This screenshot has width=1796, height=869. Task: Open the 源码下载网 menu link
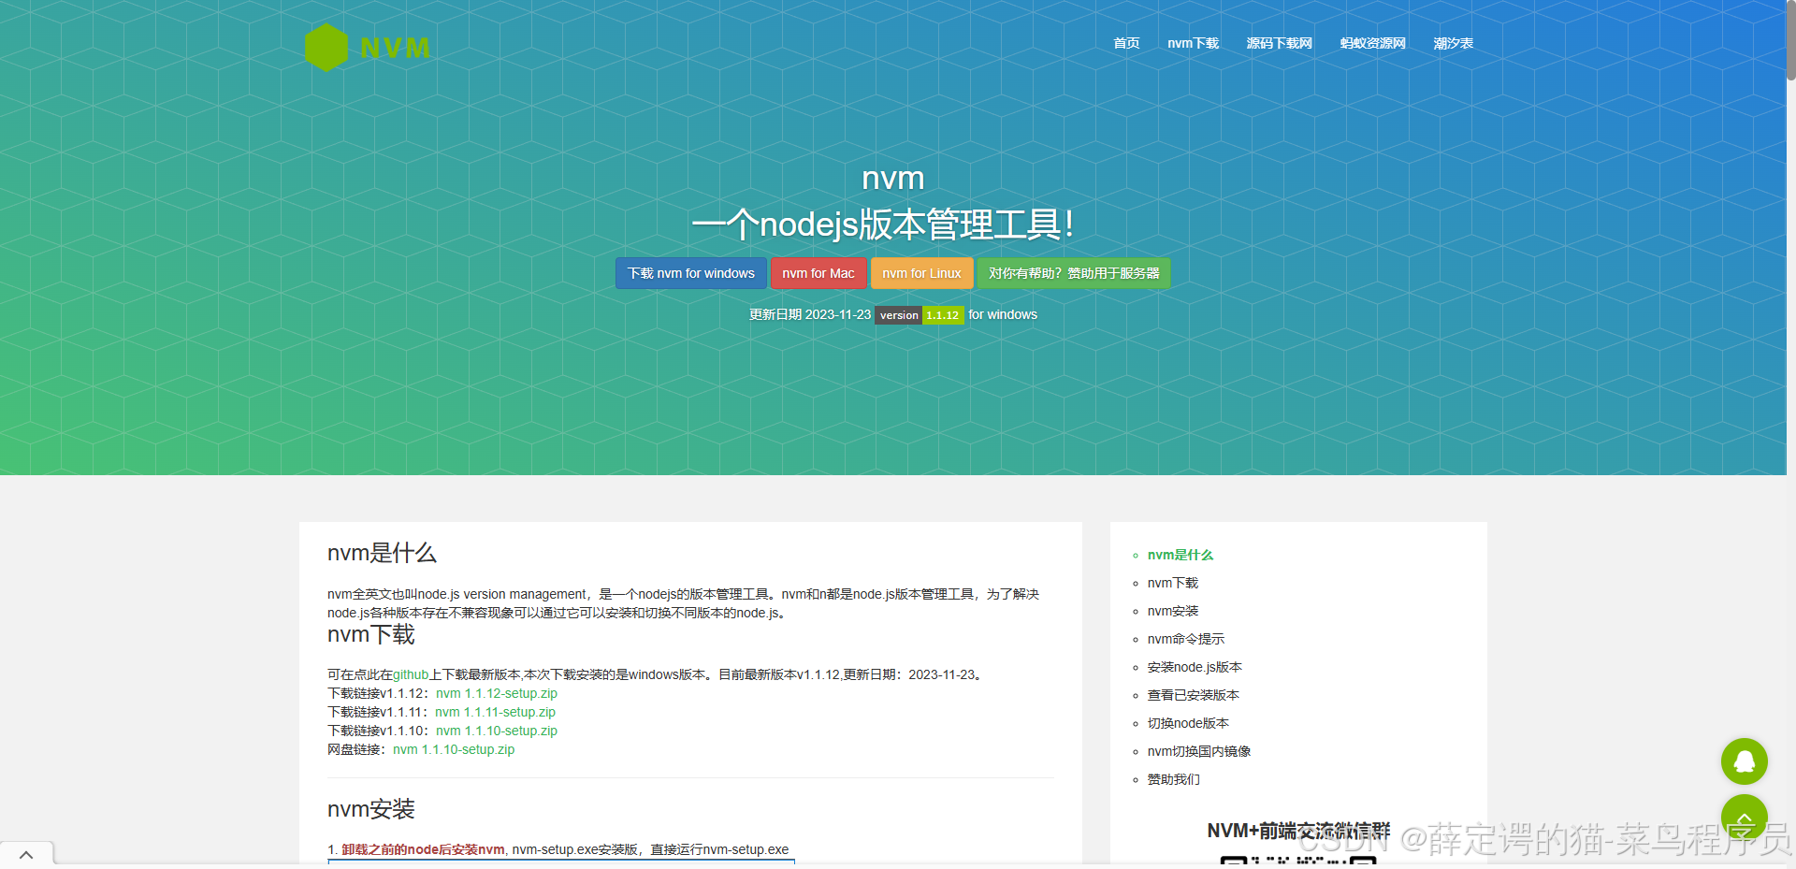(x=1279, y=43)
